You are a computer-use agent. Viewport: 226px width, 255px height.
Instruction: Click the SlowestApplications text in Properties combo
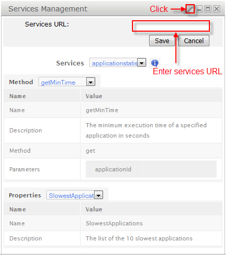[71, 196]
